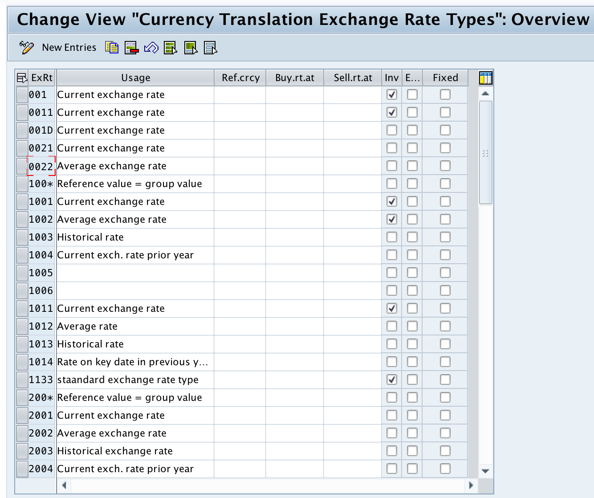594x498 pixels.
Task: Click the Select Block toolbar icon
Action: (191, 47)
